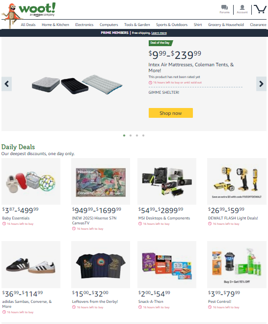Open the Hisense CanvasTV product image
This screenshot has width=268, height=324.
(101, 182)
